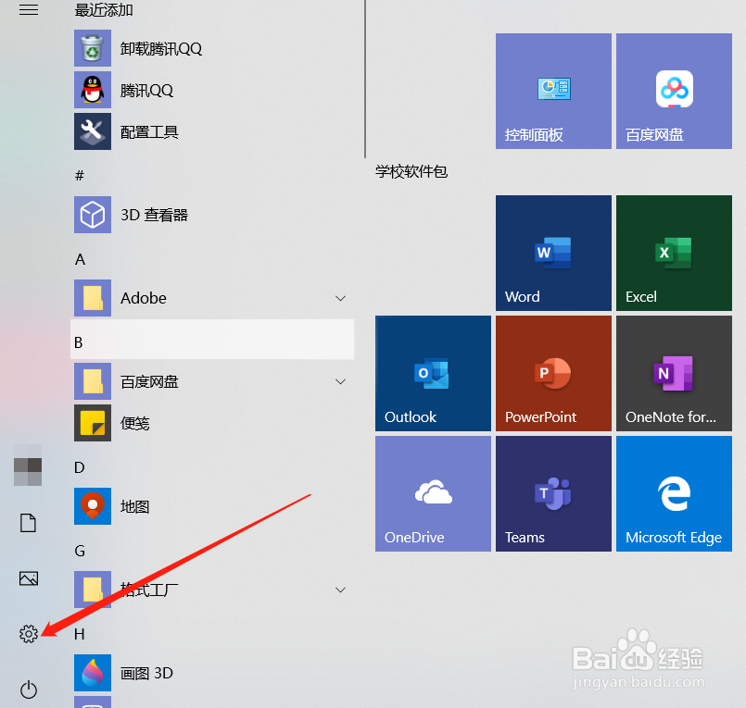Open Pictures from the sidebar image icon
746x708 pixels.
tap(29, 578)
